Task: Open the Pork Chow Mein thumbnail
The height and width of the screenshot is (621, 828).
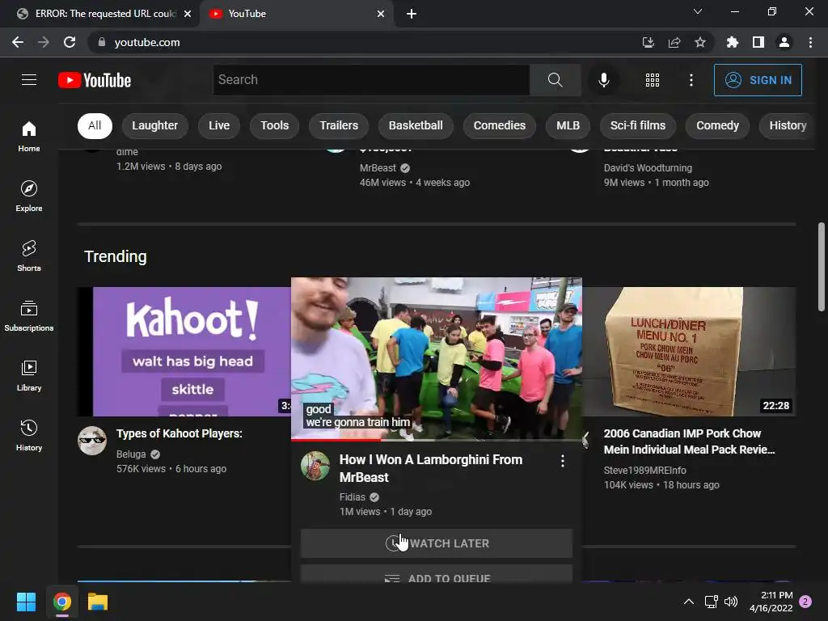Action: (689, 352)
